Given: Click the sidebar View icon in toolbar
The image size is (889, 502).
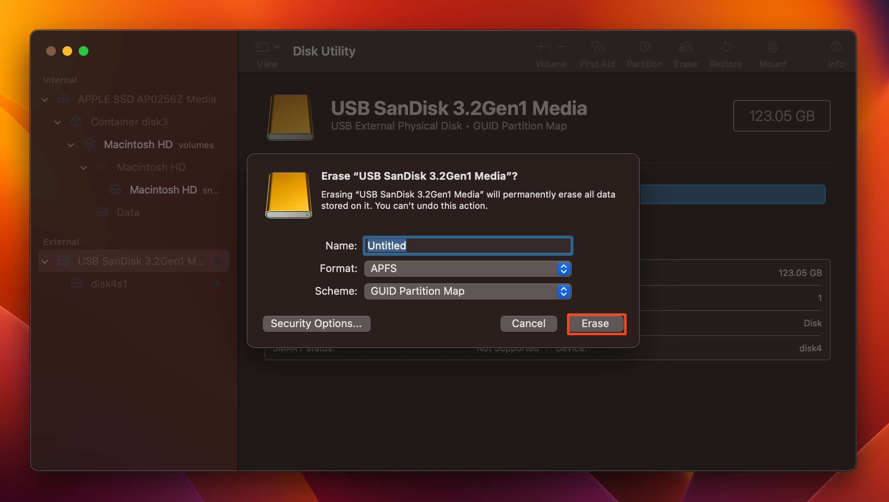Looking at the screenshot, I should [262, 47].
